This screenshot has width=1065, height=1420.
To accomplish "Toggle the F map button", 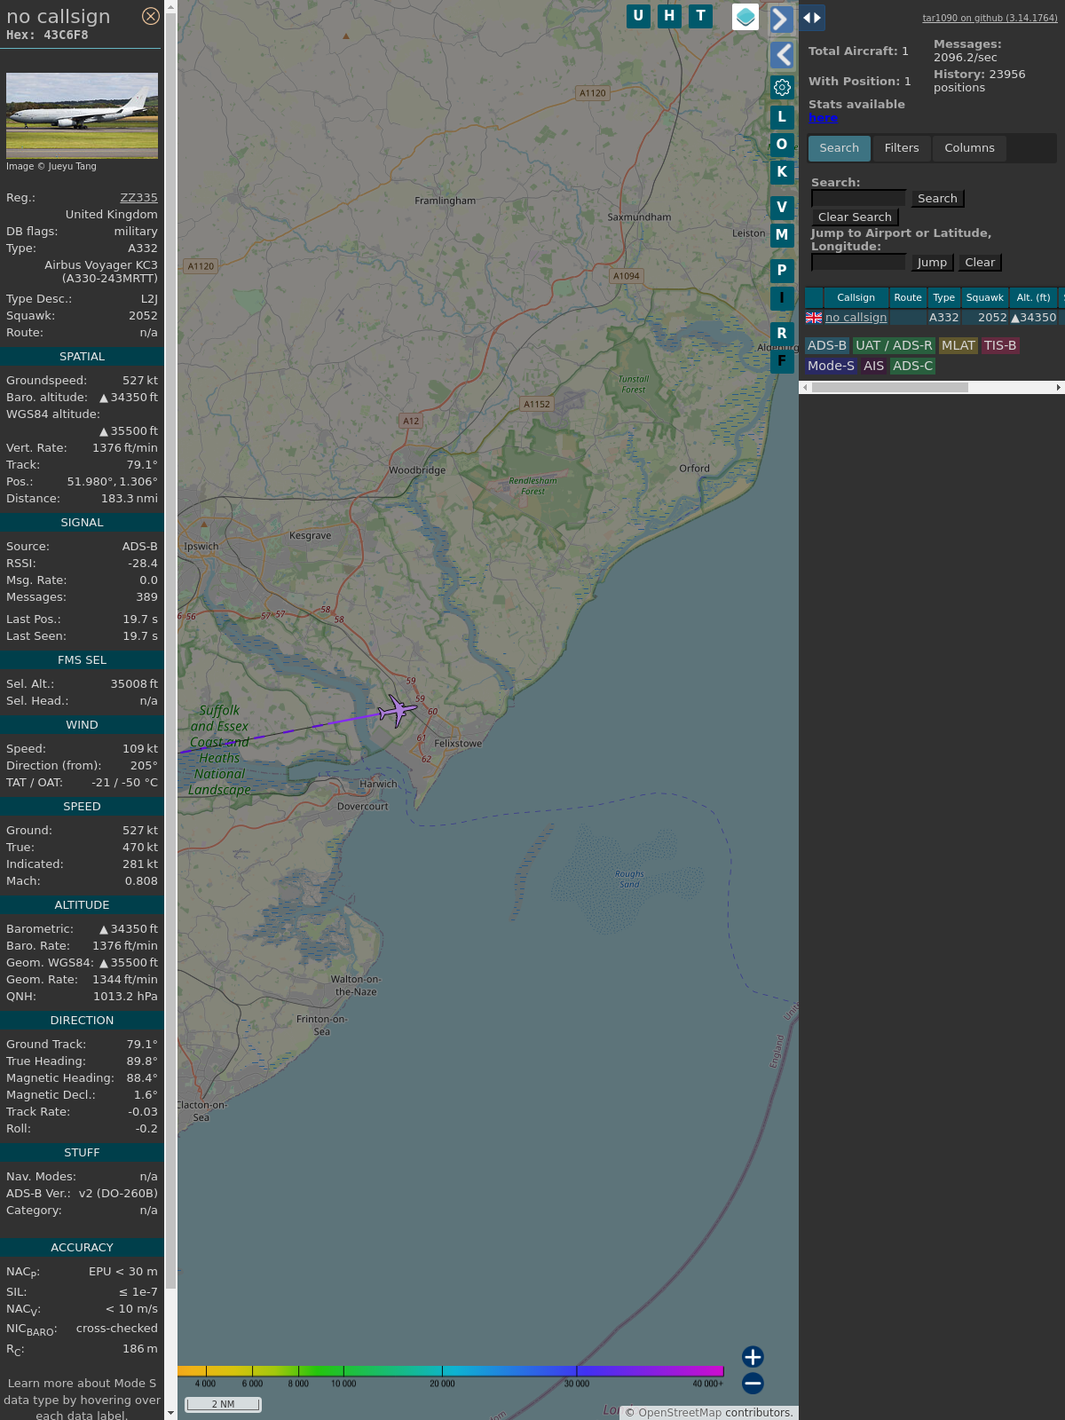I will pyautogui.click(x=782, y=361).
